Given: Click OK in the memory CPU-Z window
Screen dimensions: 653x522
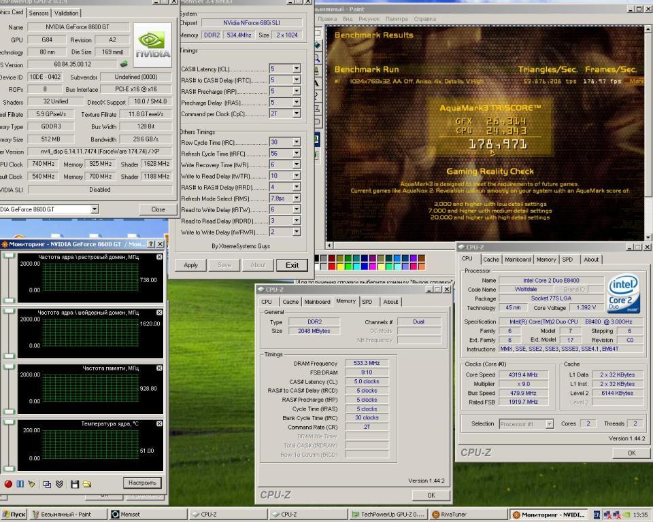Looking at the screenshot, I should 431,495.
